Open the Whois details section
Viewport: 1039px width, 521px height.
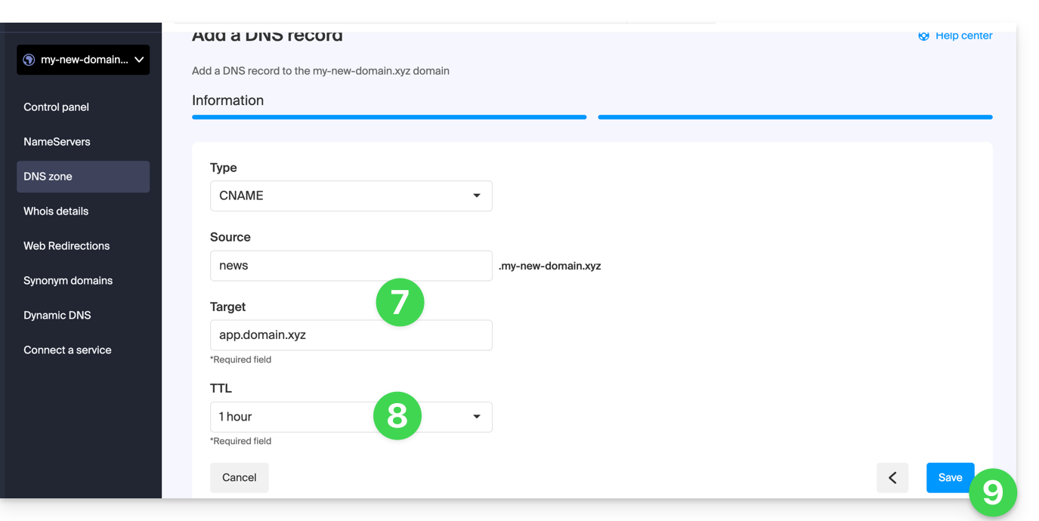click(56, 211)
